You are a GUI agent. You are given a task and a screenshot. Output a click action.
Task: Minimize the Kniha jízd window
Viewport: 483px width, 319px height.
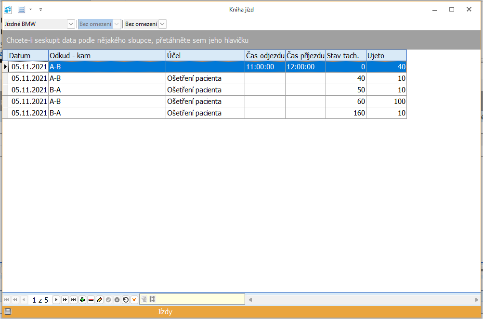click(x=435, y=10)
